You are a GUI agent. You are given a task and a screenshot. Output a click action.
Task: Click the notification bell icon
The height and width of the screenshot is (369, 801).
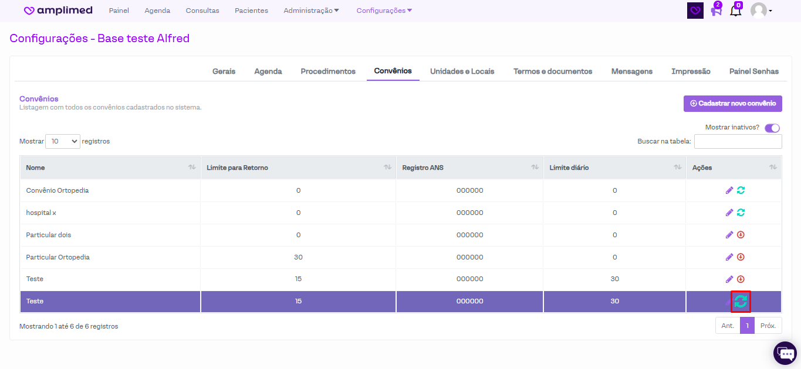[735, 11]
